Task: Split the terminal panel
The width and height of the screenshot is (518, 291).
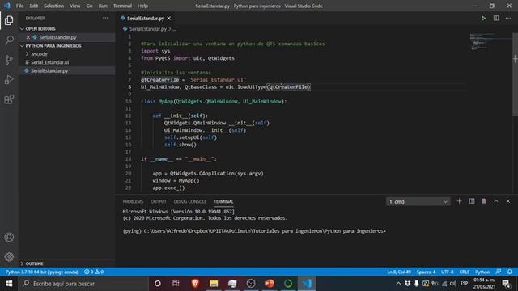Action: click(x=472, y=201)
